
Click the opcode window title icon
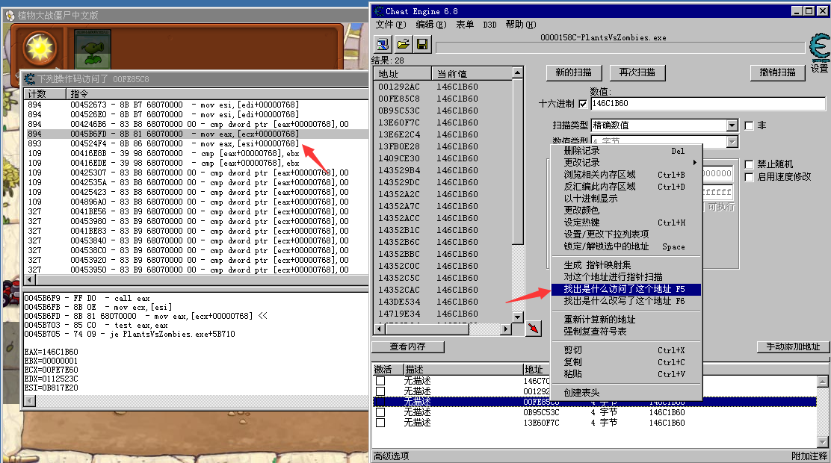[x=30, y=79]
